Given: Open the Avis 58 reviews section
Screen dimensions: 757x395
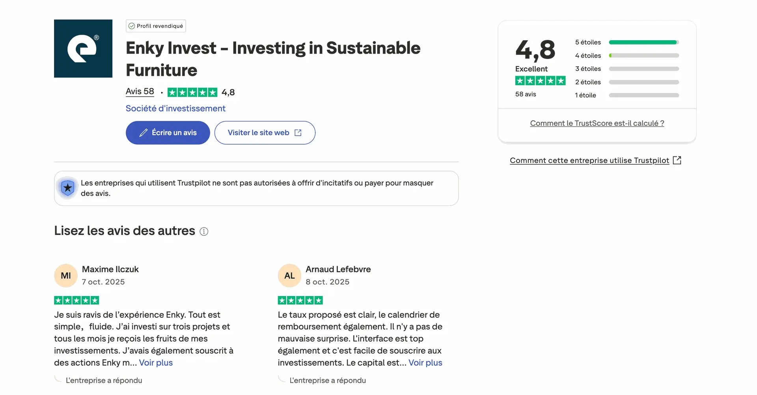Looking at the screenshot, I should [140, 91].
